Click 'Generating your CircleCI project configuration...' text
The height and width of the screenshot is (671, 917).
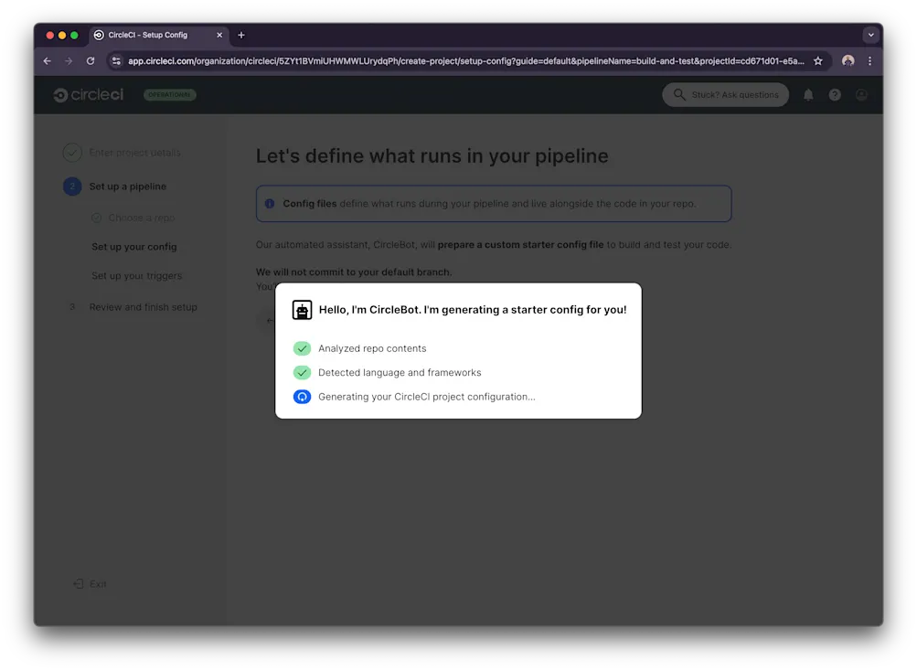point(426,397)
